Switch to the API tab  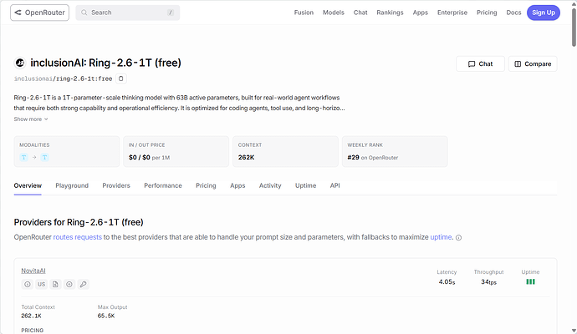pyautogui.click(x=334, y=185)
